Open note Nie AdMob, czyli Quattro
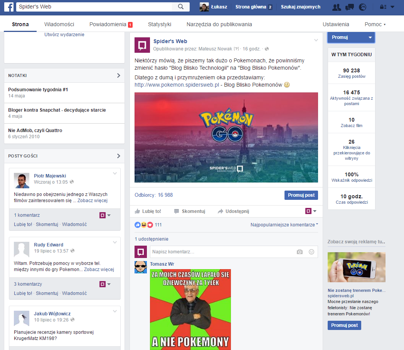The width and height of the screenshot is (404, 350). pyautogui.click(x=35, y=130)
